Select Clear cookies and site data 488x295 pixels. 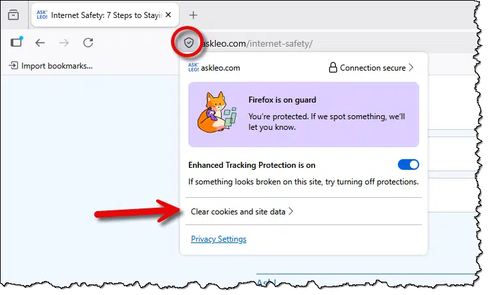pyautogui.click(x=238, y=212)
